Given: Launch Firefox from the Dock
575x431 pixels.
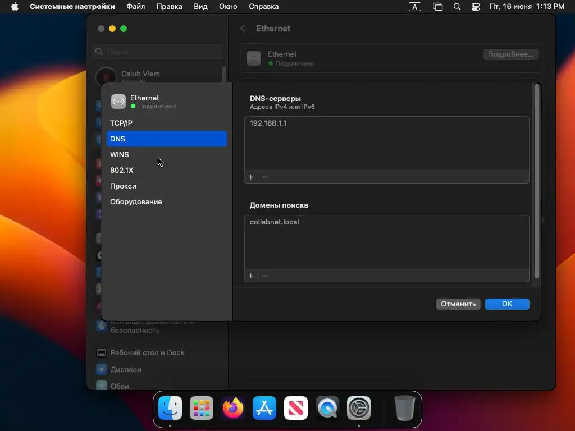Looking at the screenshot, I should (x=233, y=408).
